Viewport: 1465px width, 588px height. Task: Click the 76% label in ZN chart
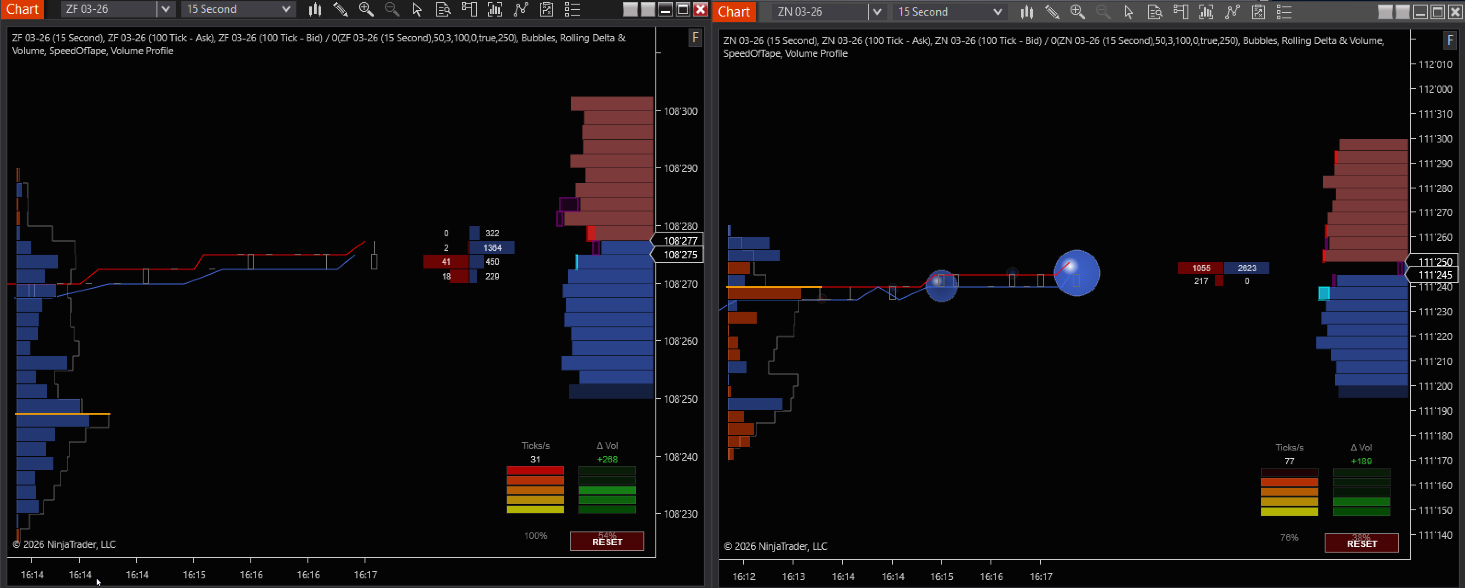(x=1289, y=537)
